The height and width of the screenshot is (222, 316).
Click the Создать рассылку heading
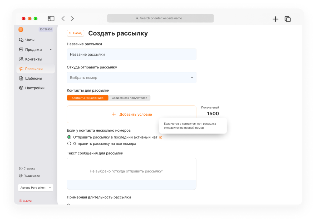click(x=118, y=33)
